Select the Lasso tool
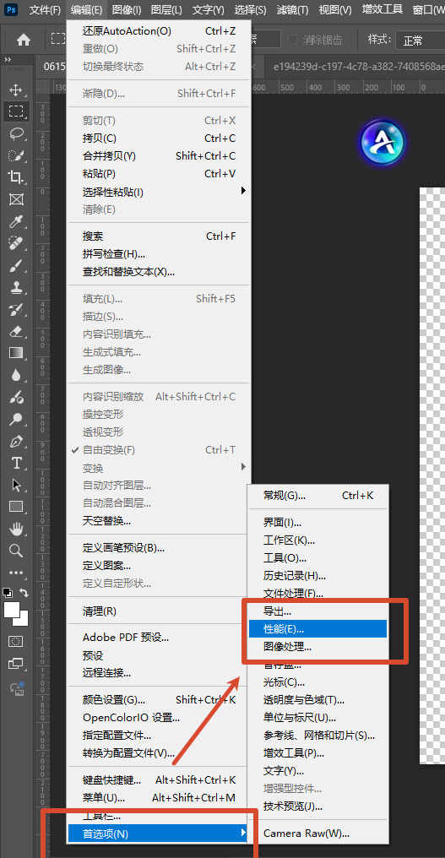 click(x=16, y=133)
